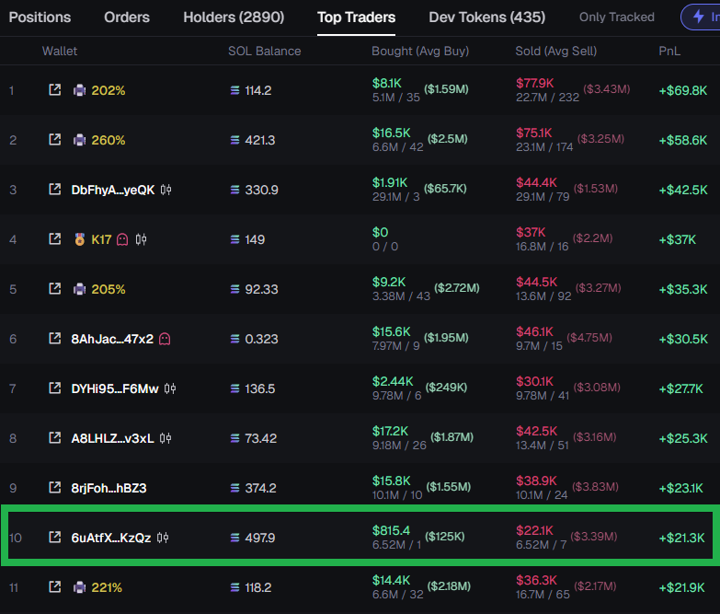Click candlestick chart icon beside DYHi95...F6Mw
720x614 pixels.
(x=170, y=388)
